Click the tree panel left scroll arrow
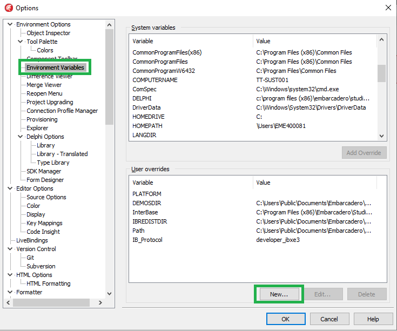The image size is (397, 331). point(8,303)
